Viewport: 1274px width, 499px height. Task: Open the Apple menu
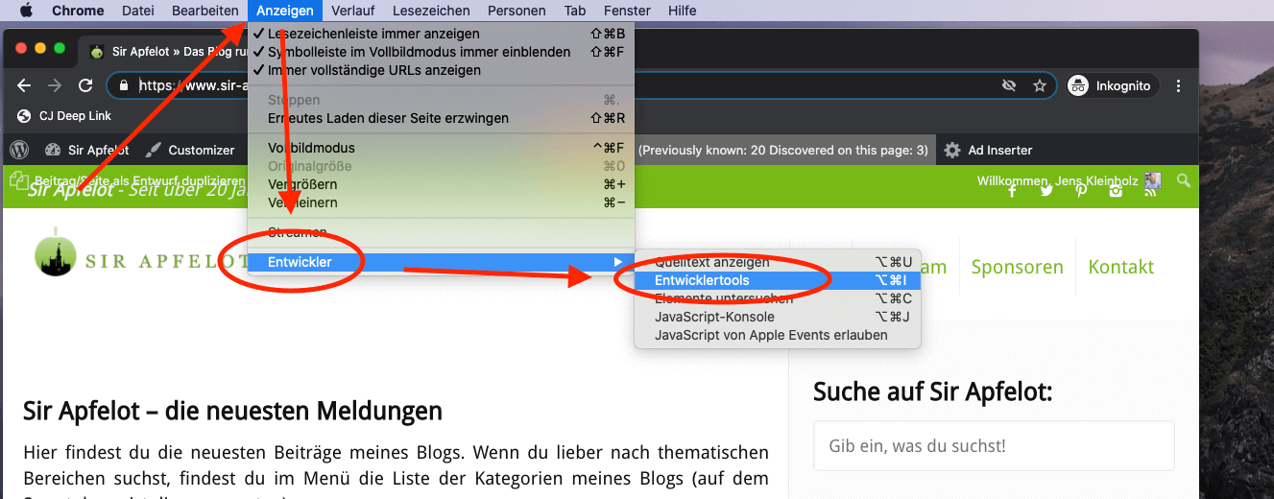26,11
